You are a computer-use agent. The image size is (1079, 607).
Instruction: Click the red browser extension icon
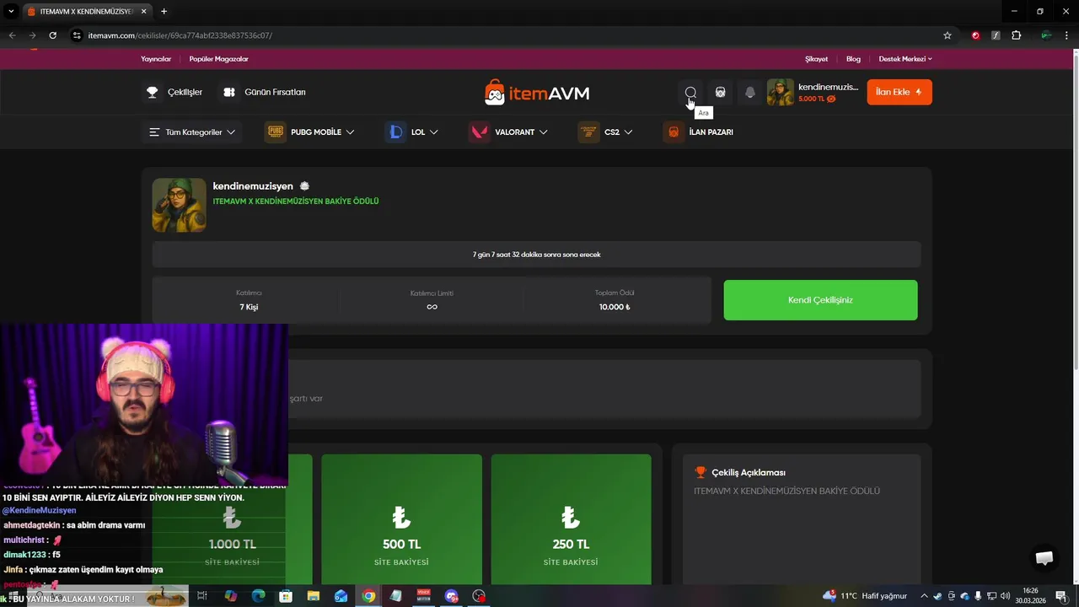975,35
